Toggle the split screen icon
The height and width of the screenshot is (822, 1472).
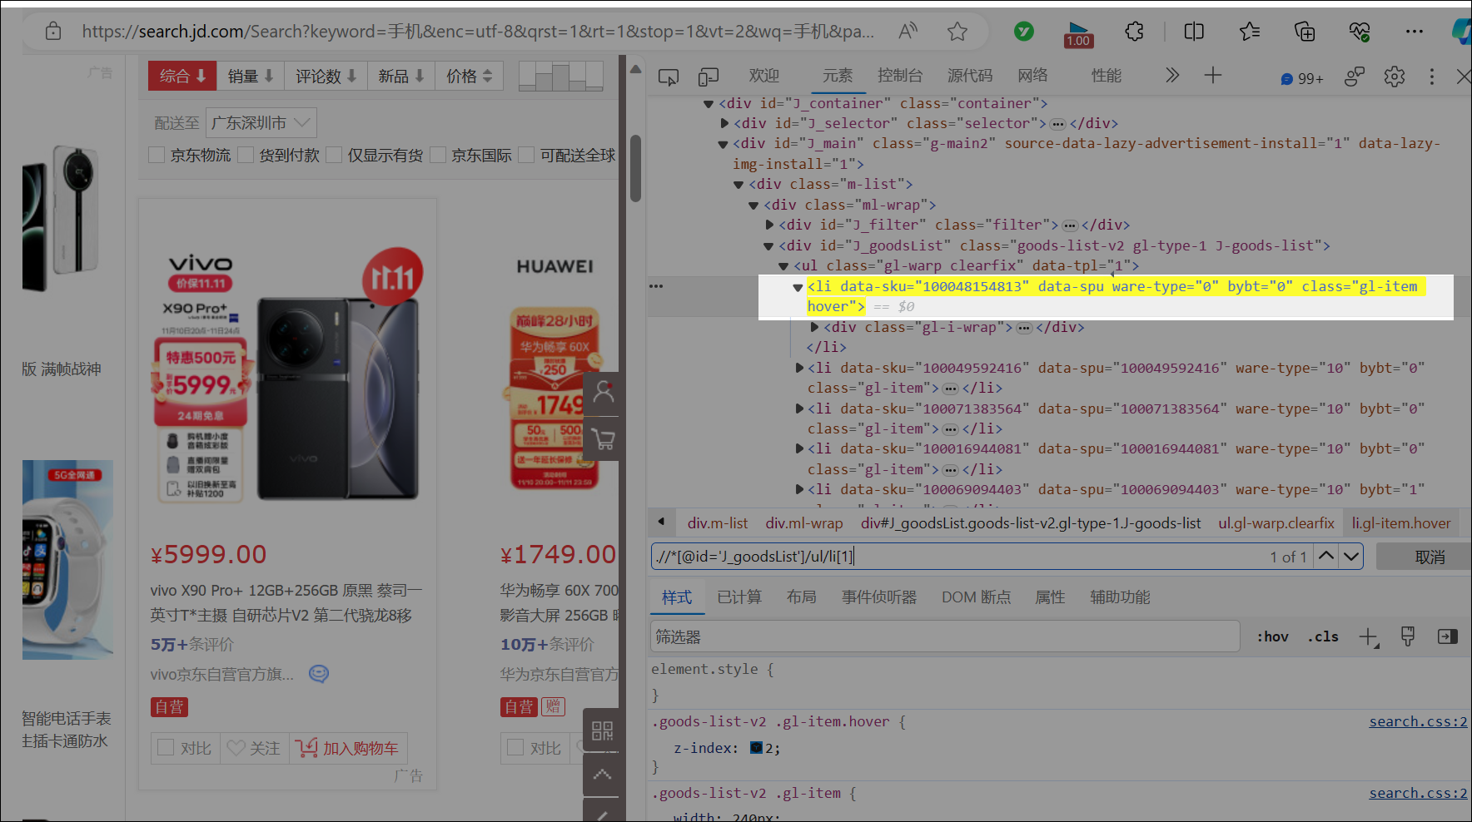tap(1194, 32)
